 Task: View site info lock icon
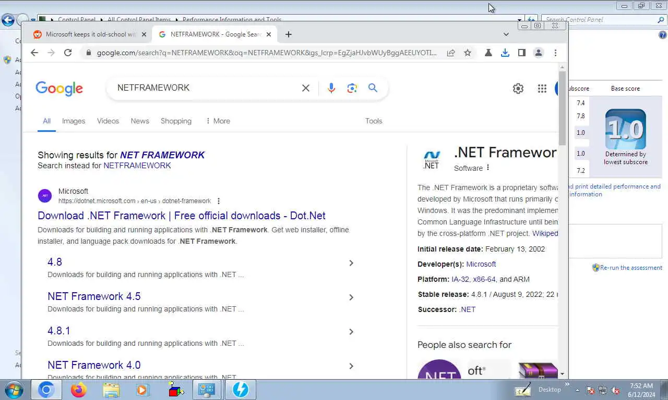pyautogui.click(x=88, y=53)
